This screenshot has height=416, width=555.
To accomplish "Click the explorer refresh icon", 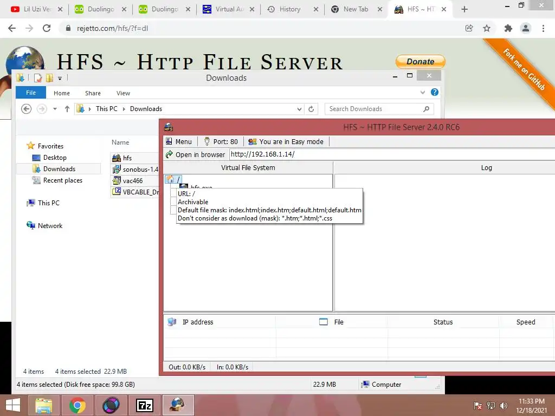I will coord(311,109).
